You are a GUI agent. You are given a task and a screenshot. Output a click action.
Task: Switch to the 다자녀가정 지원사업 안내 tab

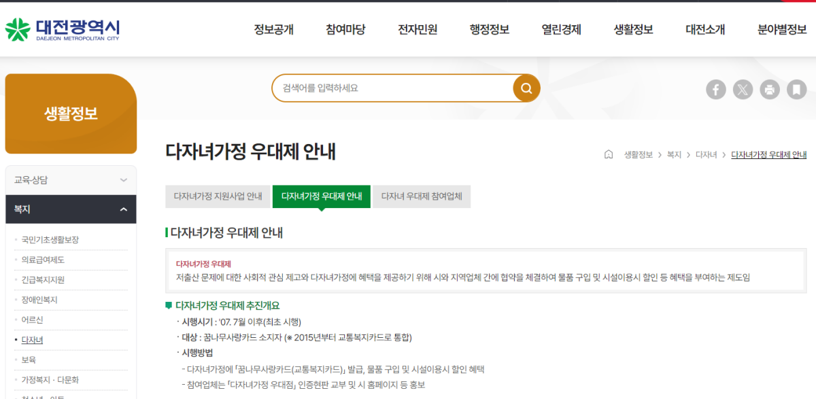pos(218,196)
